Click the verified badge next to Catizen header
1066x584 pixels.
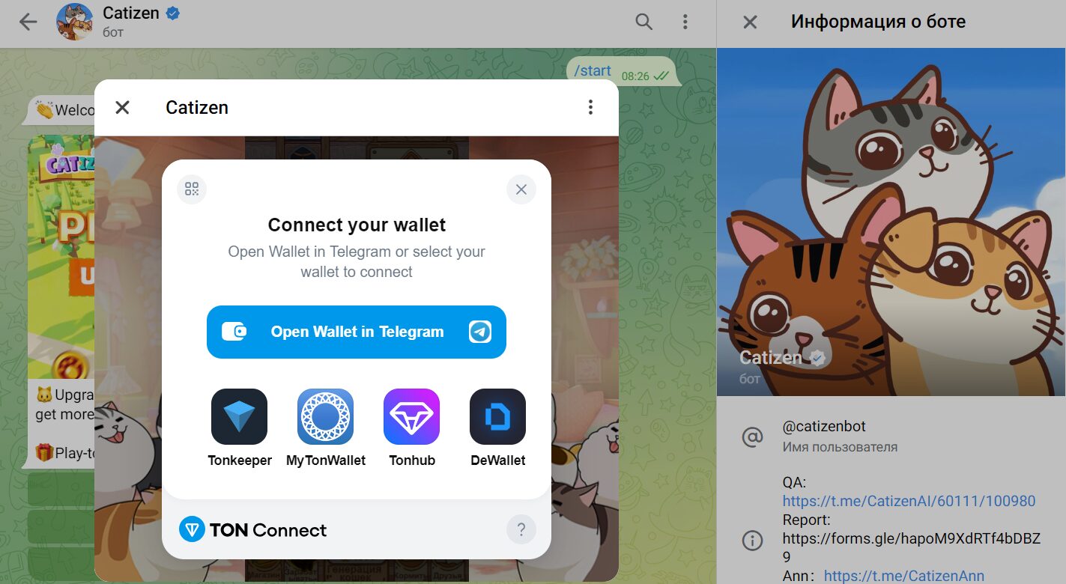(x=172, y=13)
